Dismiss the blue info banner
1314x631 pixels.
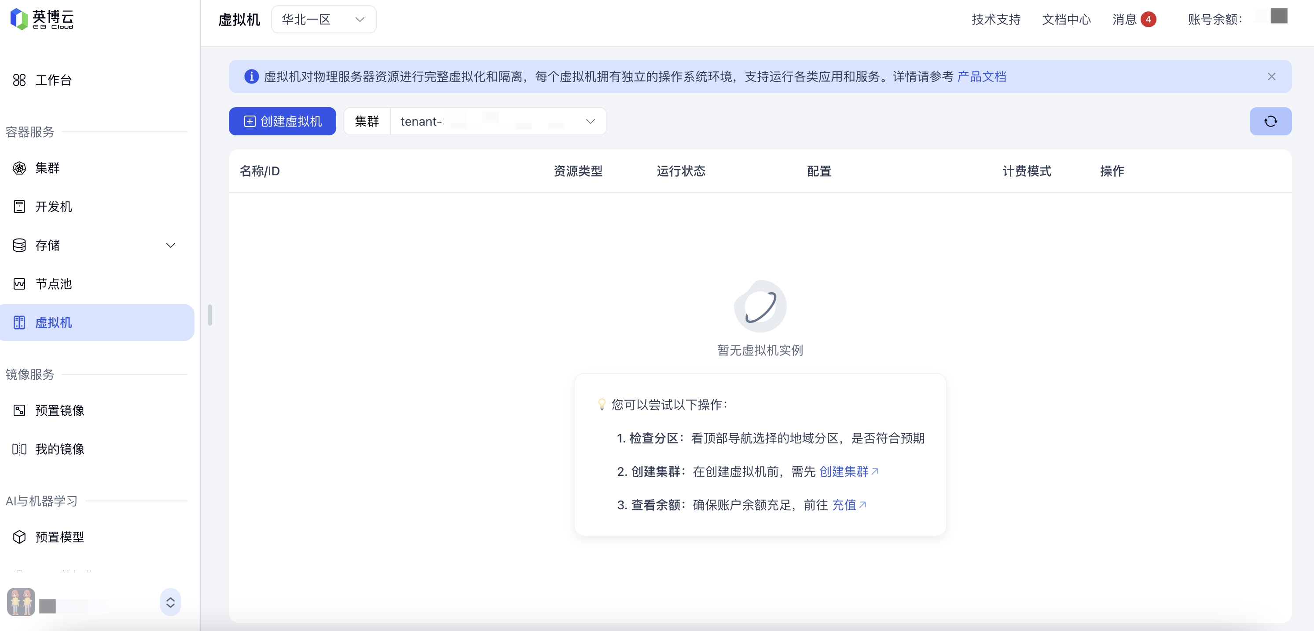tap(1271, 76)
